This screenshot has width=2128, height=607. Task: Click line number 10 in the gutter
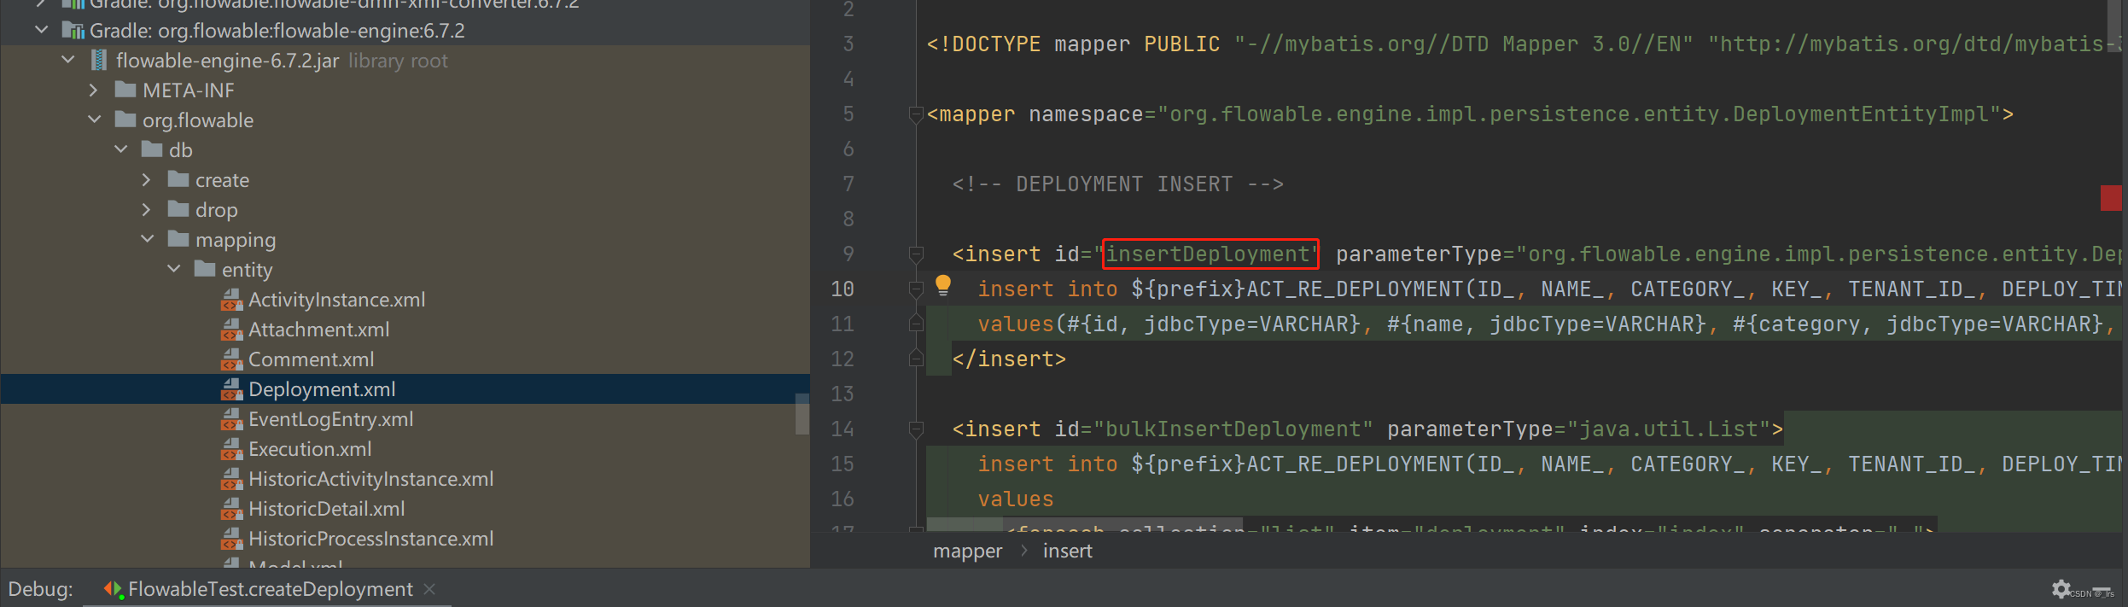tap(842, 289)
